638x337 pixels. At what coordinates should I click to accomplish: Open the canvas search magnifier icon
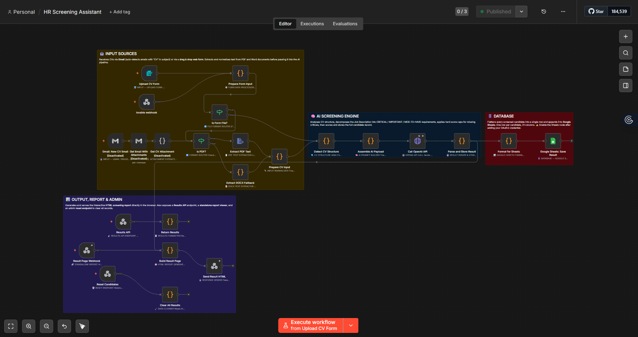point(625,53)
